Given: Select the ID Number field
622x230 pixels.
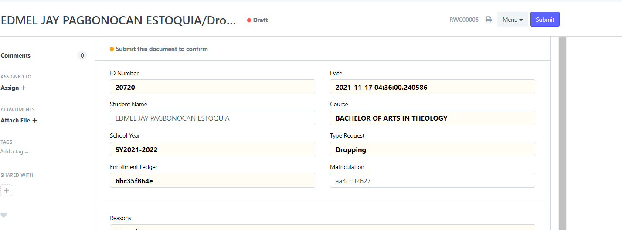Looking at the screenshot, I should 212,87.
